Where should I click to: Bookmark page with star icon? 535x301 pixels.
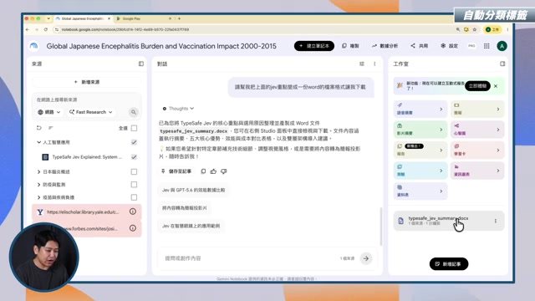[x=475, y=30]
